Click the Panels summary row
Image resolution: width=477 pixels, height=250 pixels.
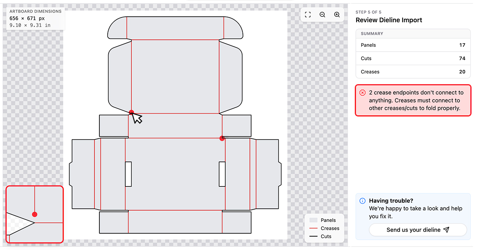(413, 45)
